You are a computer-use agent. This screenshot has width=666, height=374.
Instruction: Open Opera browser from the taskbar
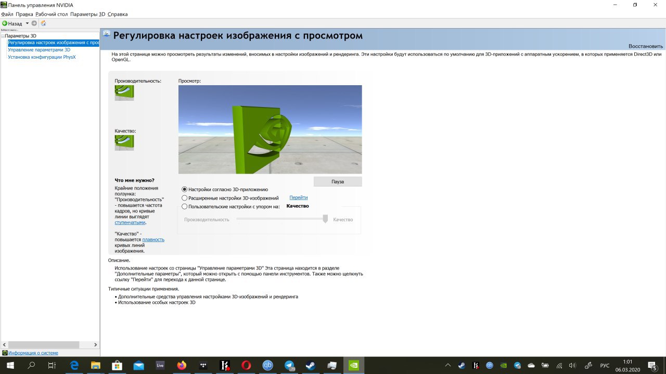point(246,365)
